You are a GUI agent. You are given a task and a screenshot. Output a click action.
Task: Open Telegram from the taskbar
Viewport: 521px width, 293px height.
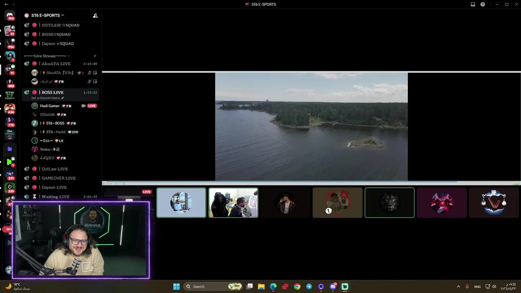[309, 286]
